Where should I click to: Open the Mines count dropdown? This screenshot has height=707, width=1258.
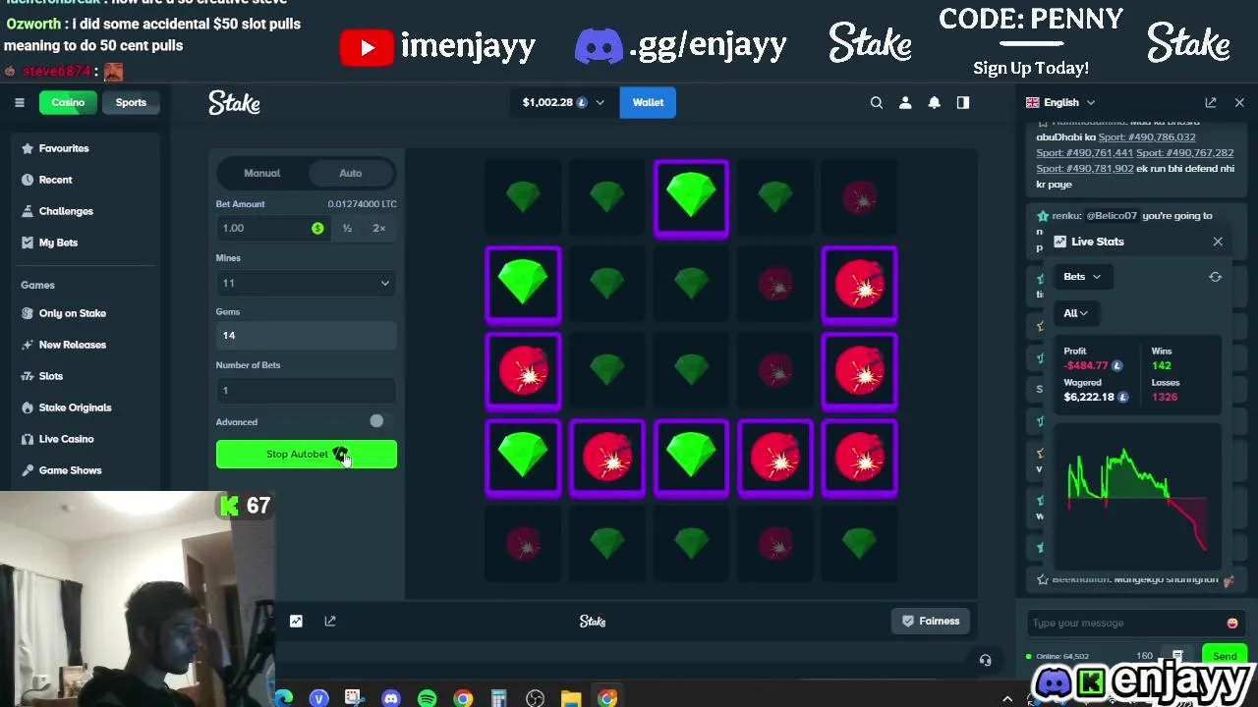click(x=307, y=283)
